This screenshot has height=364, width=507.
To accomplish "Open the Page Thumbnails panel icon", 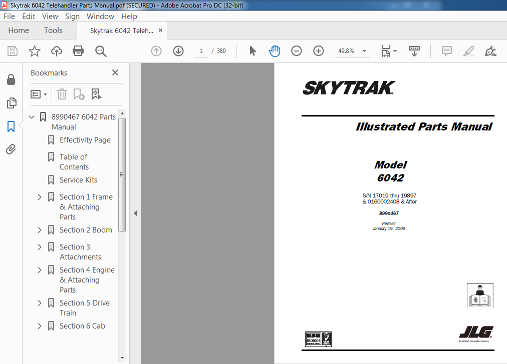I will (x=11, y=103).
